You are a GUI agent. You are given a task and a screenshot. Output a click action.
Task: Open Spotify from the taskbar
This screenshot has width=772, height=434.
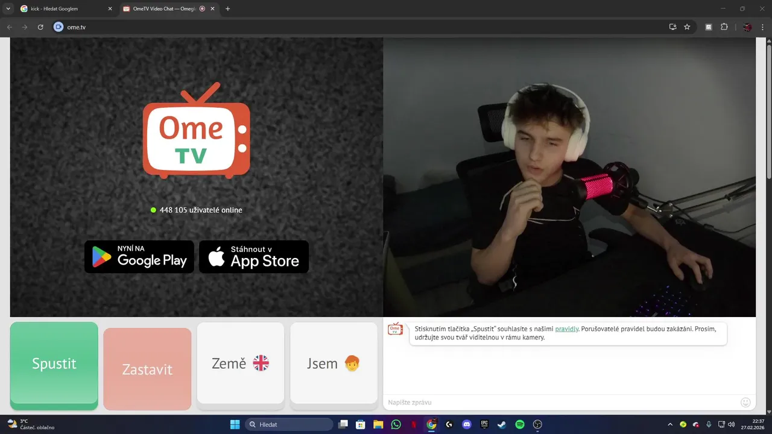coord(520,424)
